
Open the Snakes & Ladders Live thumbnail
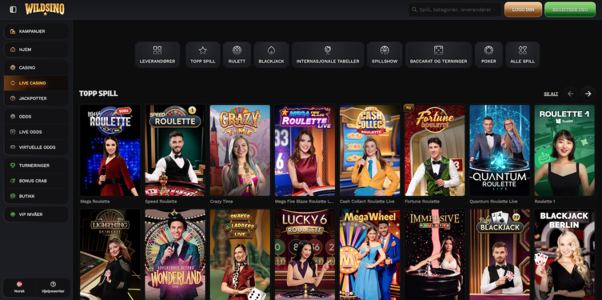point(240,254)
